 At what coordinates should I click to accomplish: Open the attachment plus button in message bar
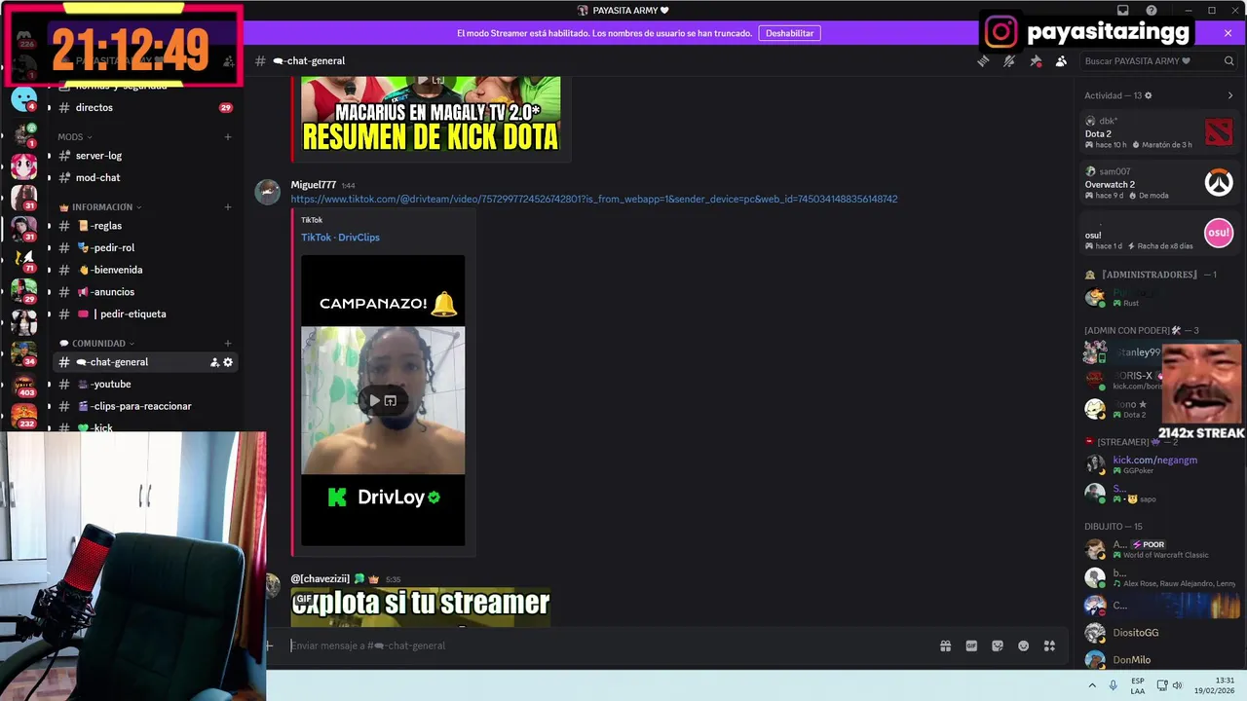[x=270, y=646]
